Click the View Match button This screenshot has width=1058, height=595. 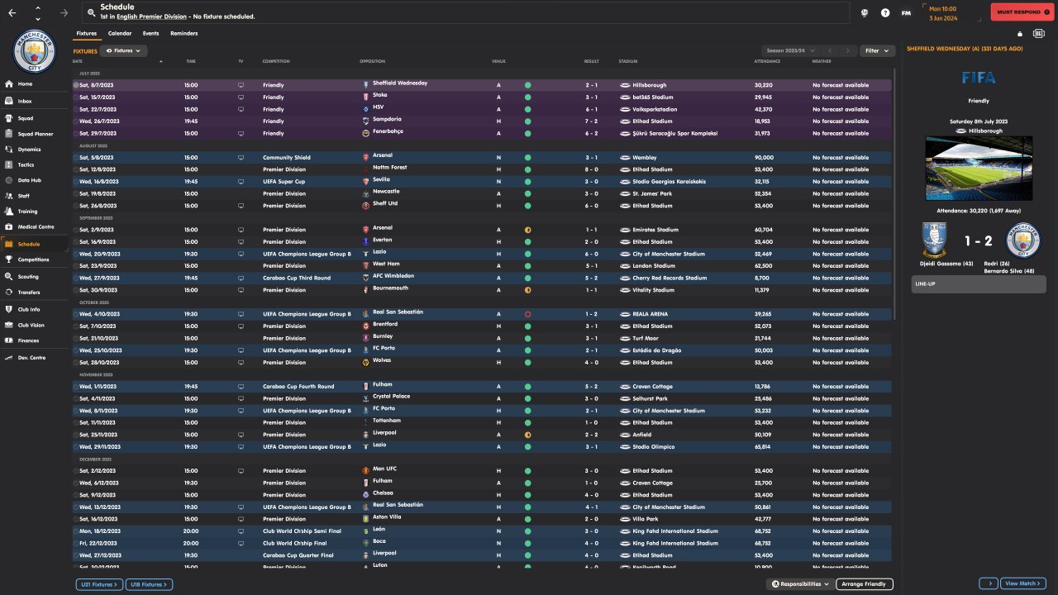(x=1022, y=584)
